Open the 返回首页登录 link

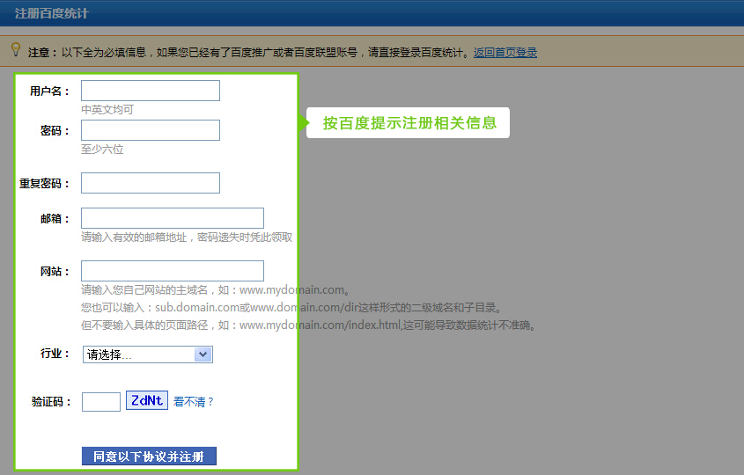click(505, 53)
